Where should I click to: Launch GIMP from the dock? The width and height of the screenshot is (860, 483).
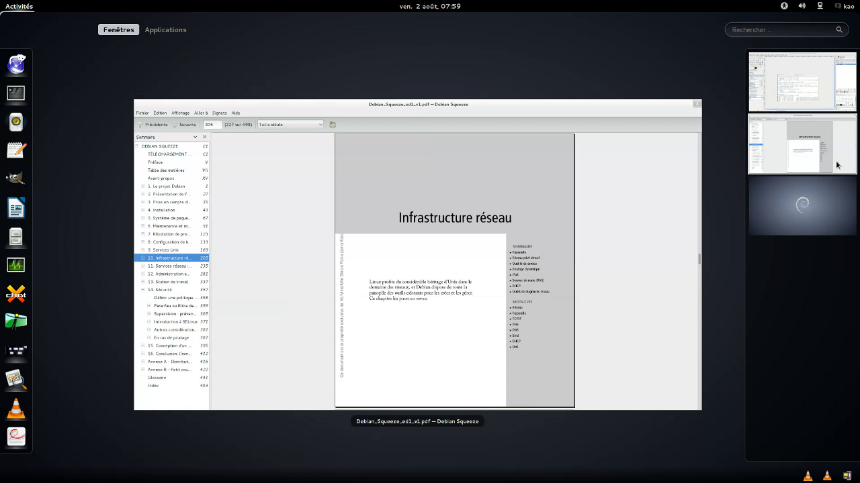pyautogui.click(x=16, y=178)
